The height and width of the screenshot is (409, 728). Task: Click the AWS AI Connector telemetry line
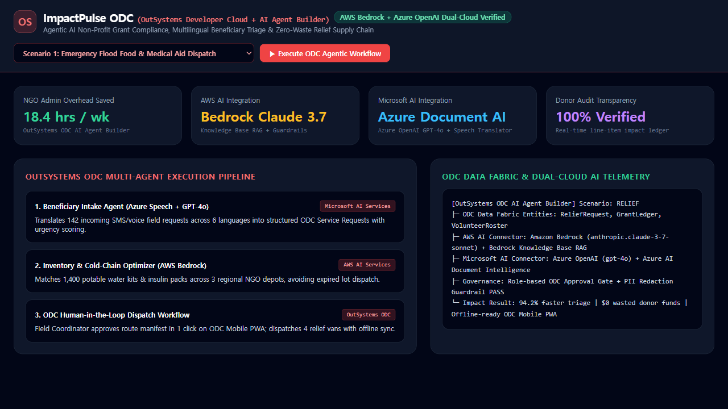tap(560, 242)
